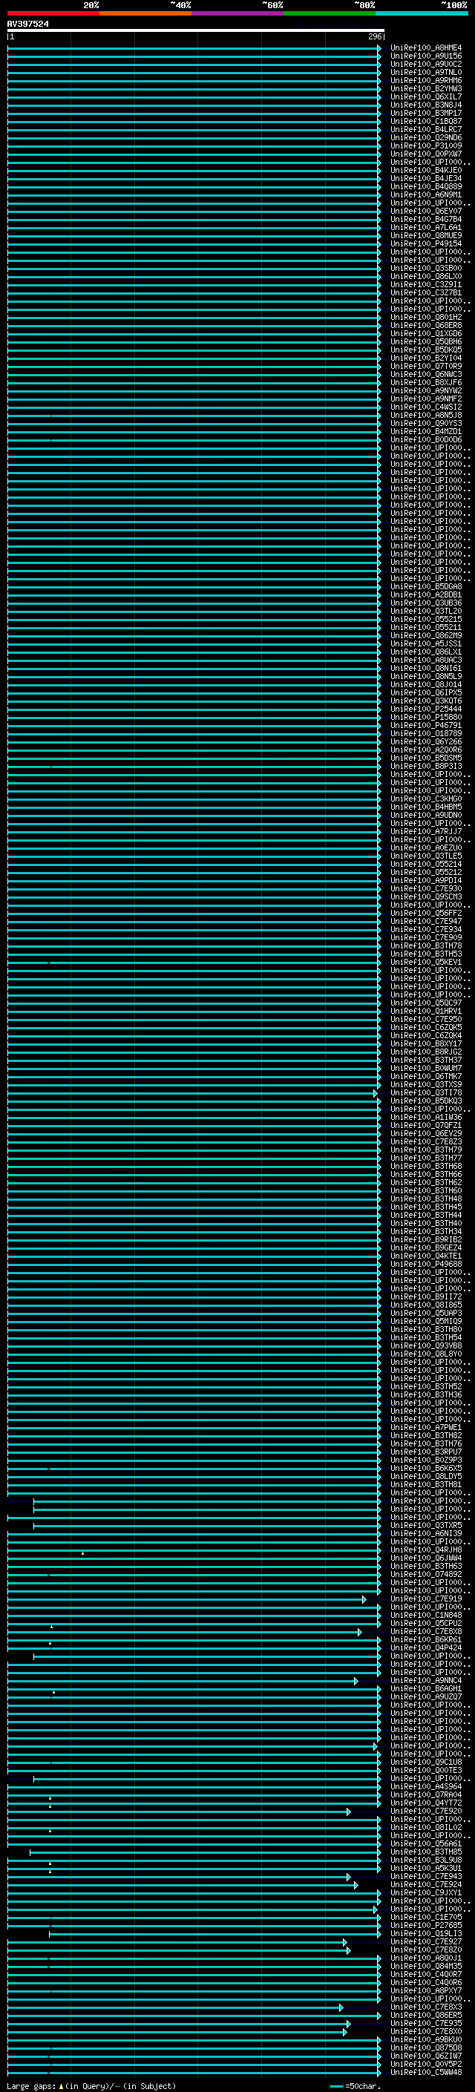Select hit label UniRef100_Q4RJH8
Screen dimensions: 475x2092
pyautogui.click(x=426, y=1550)
